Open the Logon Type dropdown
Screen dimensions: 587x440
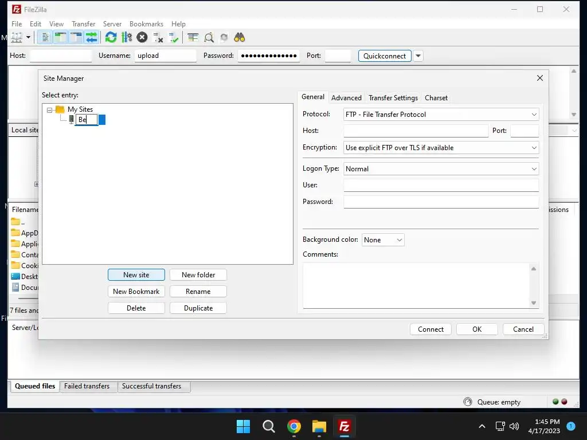(441, 169)
